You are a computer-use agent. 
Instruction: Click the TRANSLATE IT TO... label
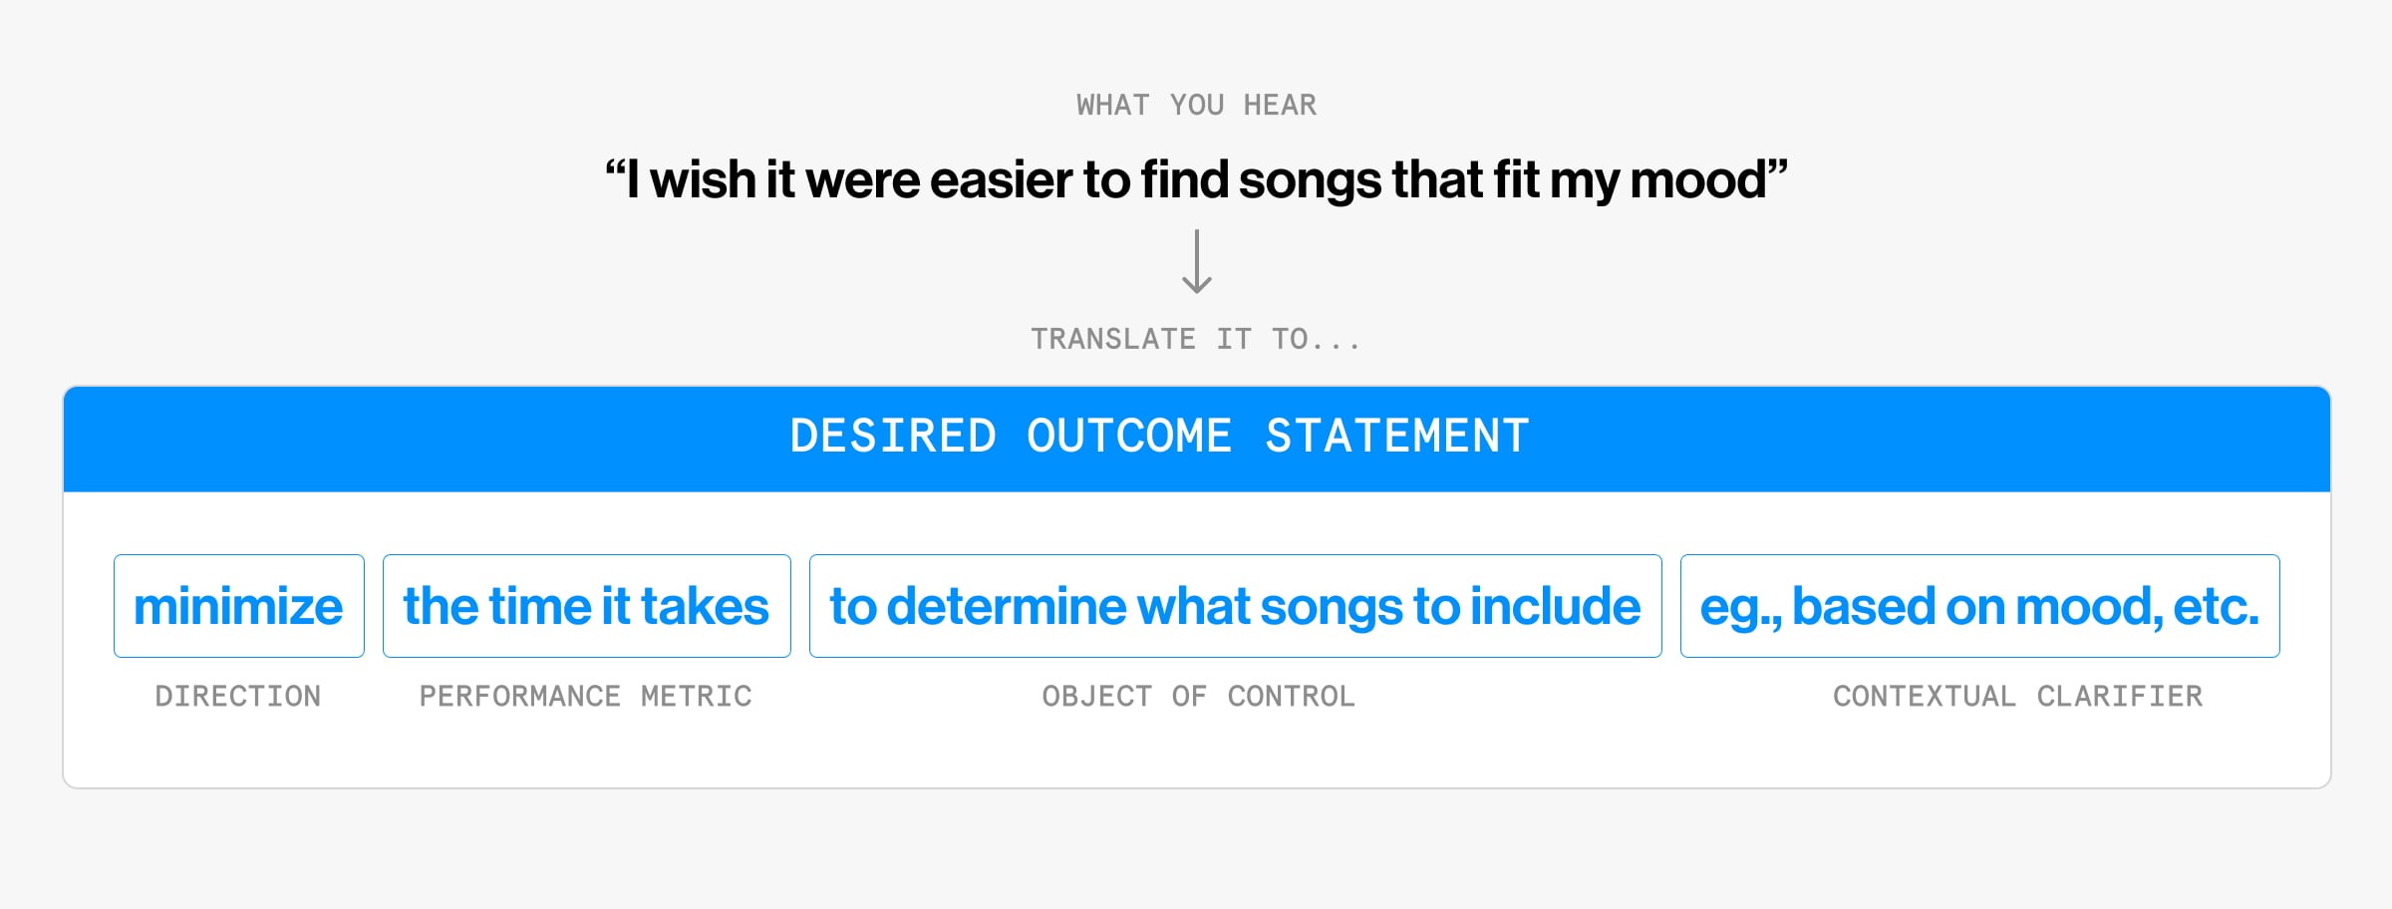(1195, 339)
